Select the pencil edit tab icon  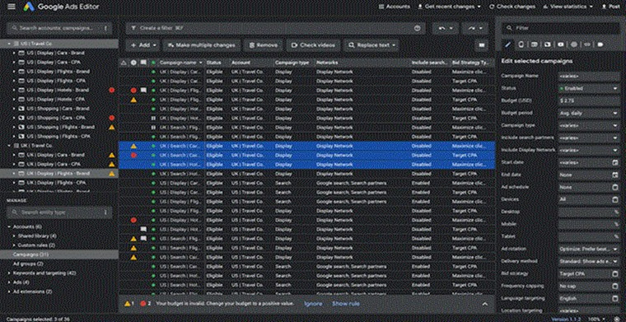pos(508,44)
